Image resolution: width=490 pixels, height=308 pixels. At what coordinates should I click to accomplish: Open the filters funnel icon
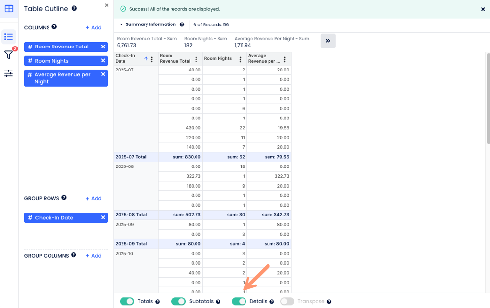click(x=9, y=55)
